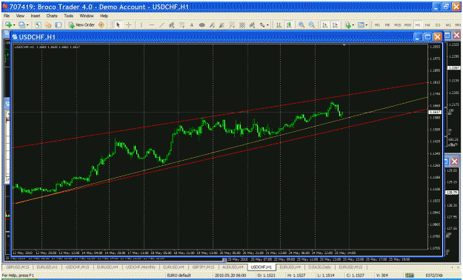The width and height of the screenshot is (463, 280).
Task: Open the View menu
Action: pyautogui.click(x=20, y=16)
